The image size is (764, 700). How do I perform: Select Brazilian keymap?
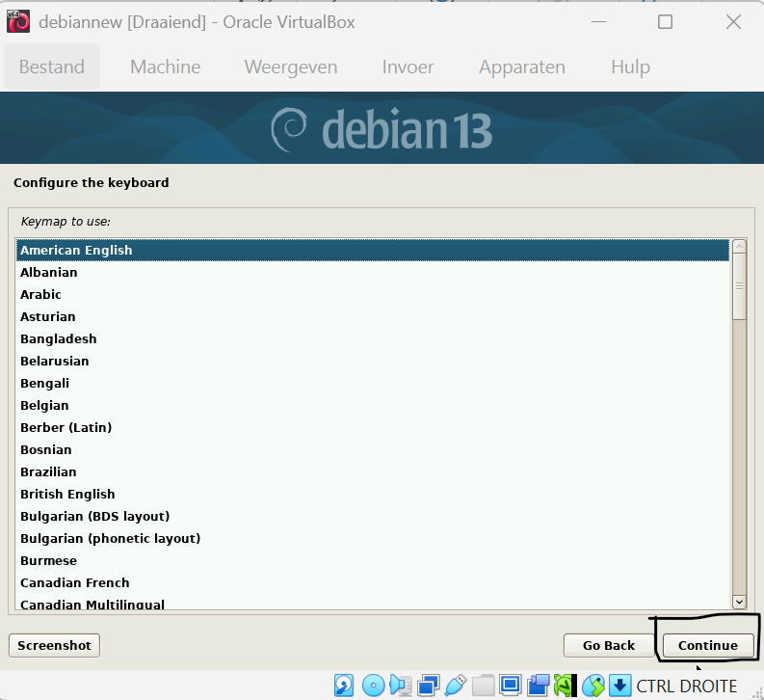click(x=373, y=471)
